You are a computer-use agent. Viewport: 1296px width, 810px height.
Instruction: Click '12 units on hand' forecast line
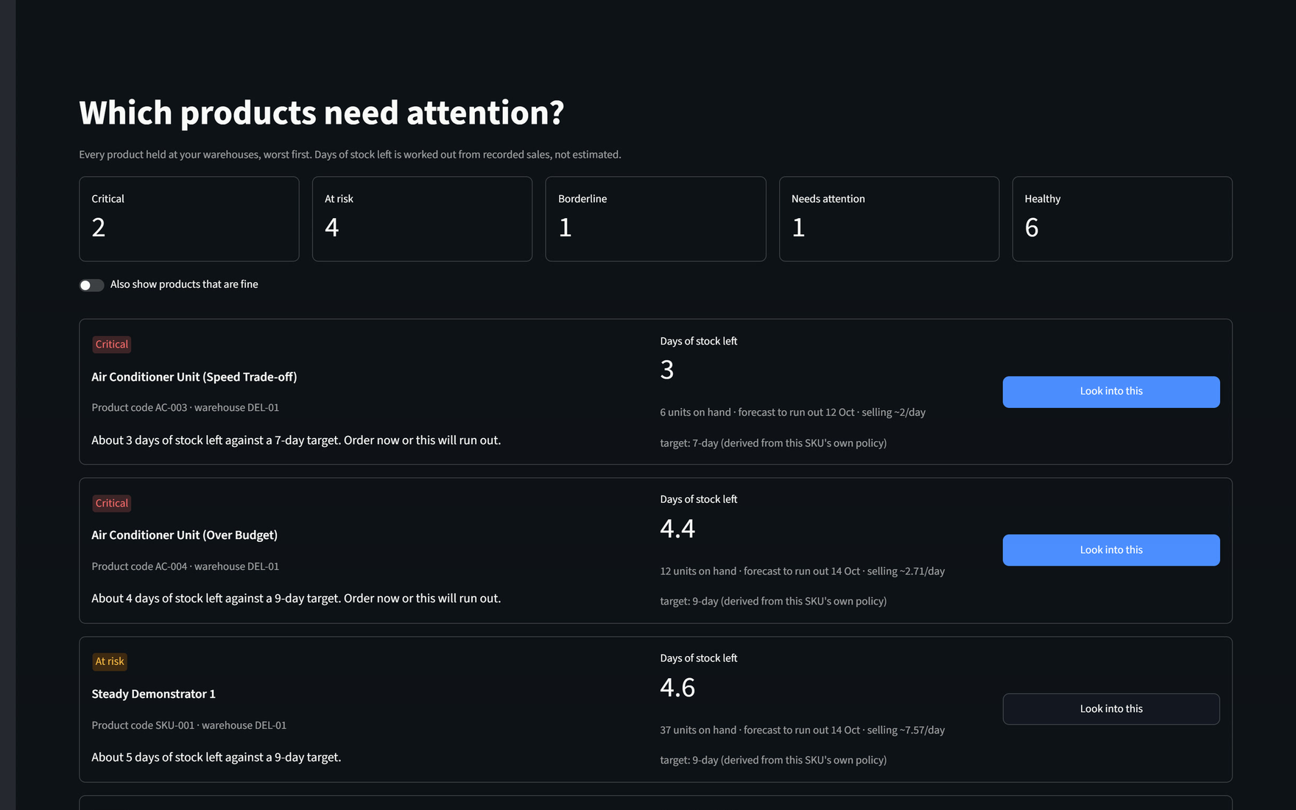[x=803, y=571]
